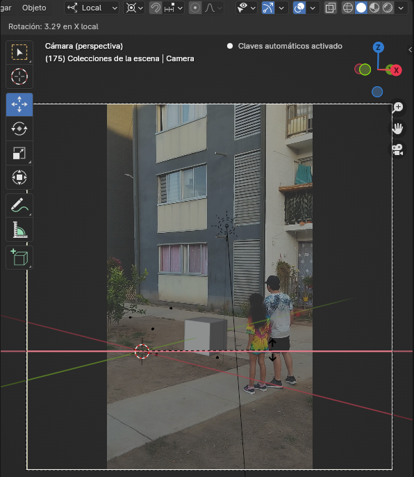This screenshot has width=414, height=477.
Task: Expand viewport shading options dropdown arrow
Action: (x=401, y=8)
